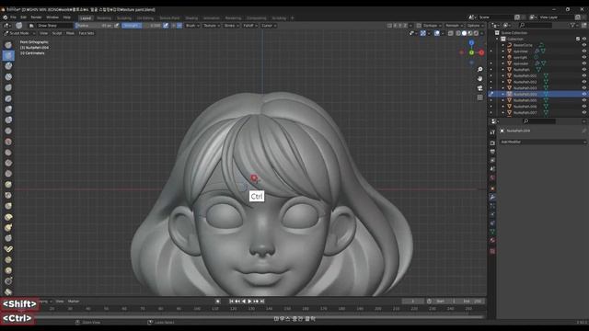Open the Falloff dropdown in header
The height and width of the screenshot is (331, 589).
[250, 26]
